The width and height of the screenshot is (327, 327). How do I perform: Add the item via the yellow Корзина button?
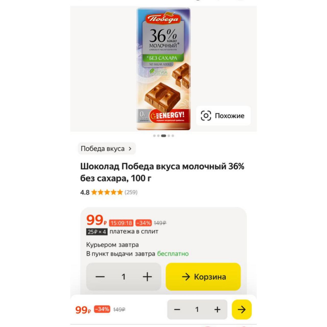pyautogui.click(x=203, y=277)
